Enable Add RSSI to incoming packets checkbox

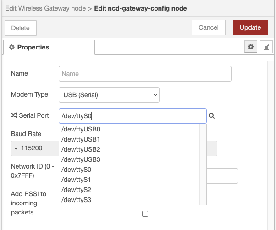(145, 214)
